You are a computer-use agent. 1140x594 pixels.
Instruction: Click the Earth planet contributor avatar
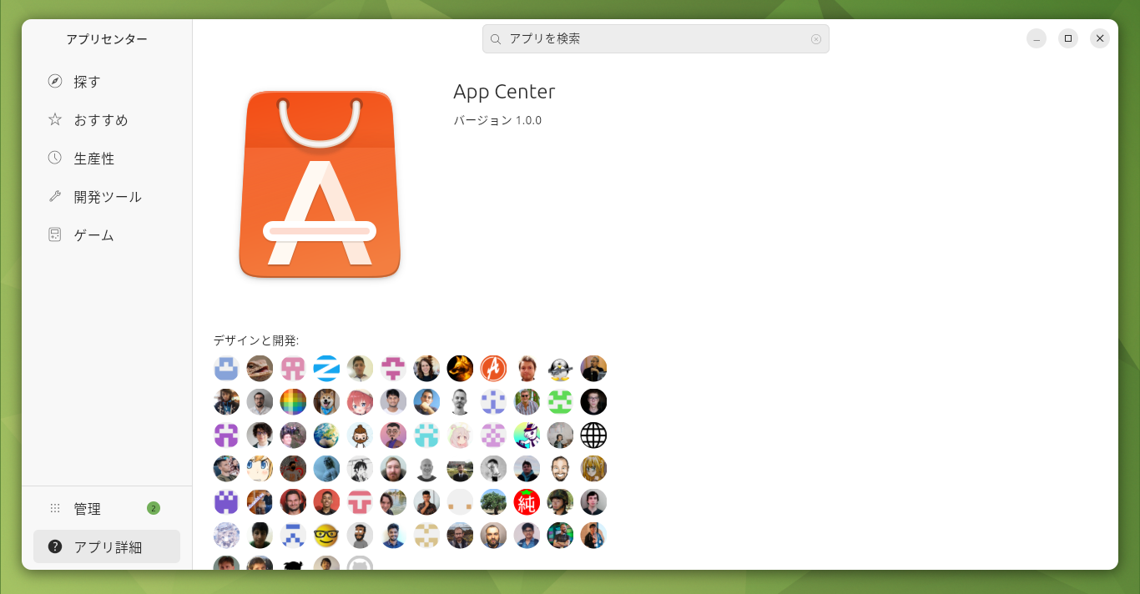[x=326, y=435]
